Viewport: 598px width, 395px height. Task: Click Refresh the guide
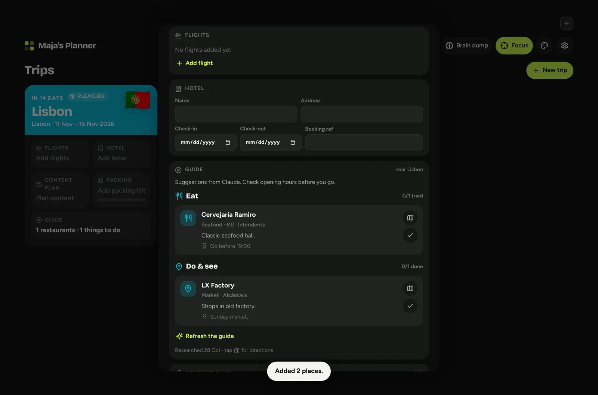click(x=205, y=336)
